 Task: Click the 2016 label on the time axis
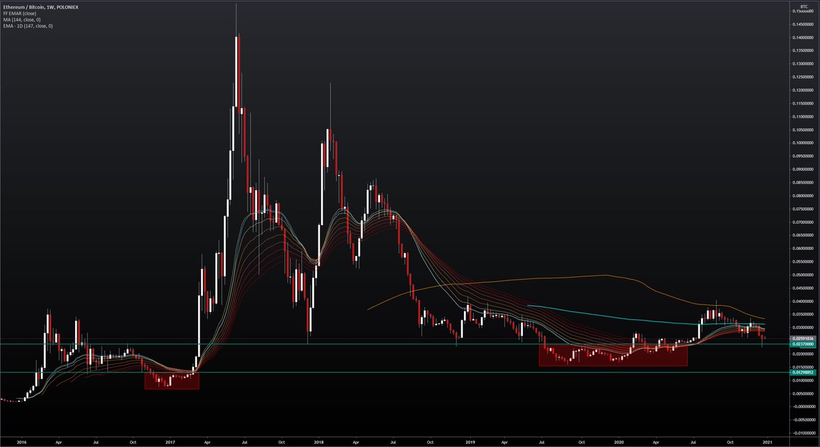[21, 442]
